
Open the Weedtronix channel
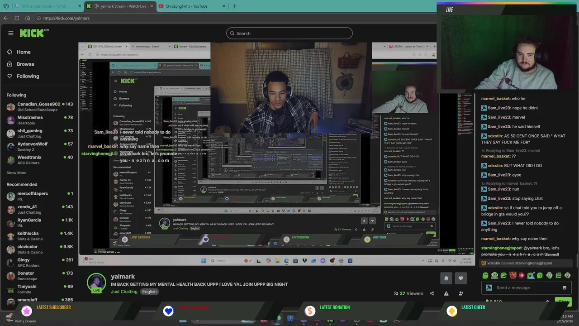(40, 160)
